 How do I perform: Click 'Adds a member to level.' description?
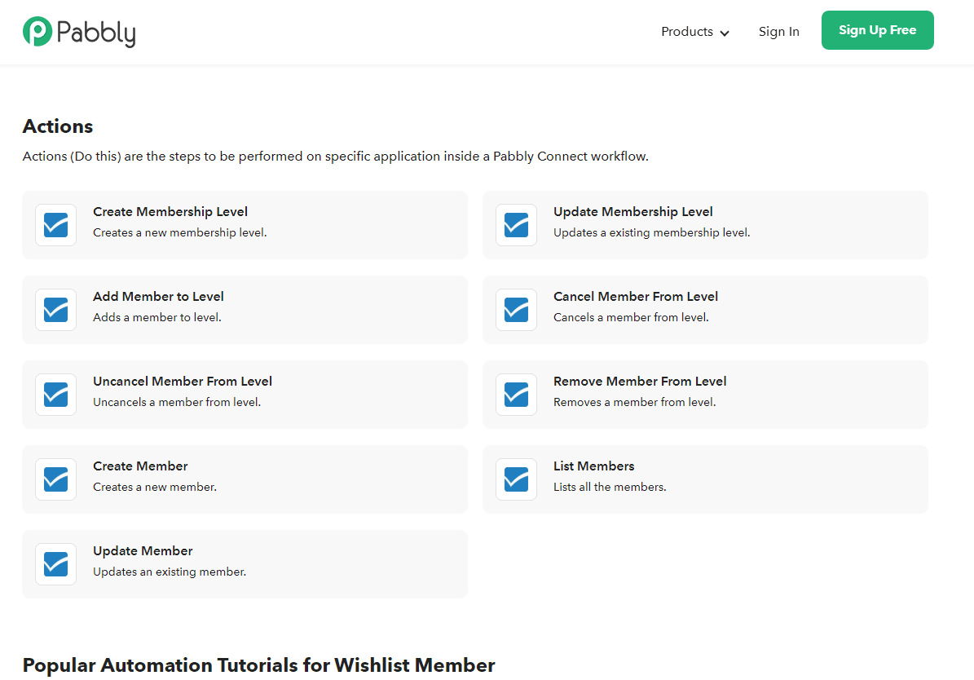point(157,317)
